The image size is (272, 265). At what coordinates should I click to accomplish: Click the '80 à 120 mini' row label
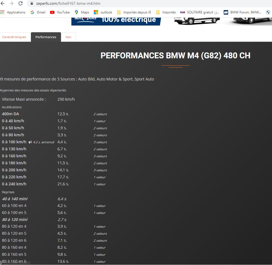[15, 220]
